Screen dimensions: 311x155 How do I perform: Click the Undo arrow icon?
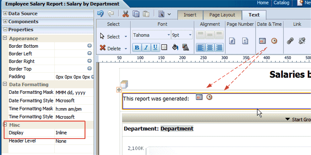pyautogui.click(x=101, y=14)
